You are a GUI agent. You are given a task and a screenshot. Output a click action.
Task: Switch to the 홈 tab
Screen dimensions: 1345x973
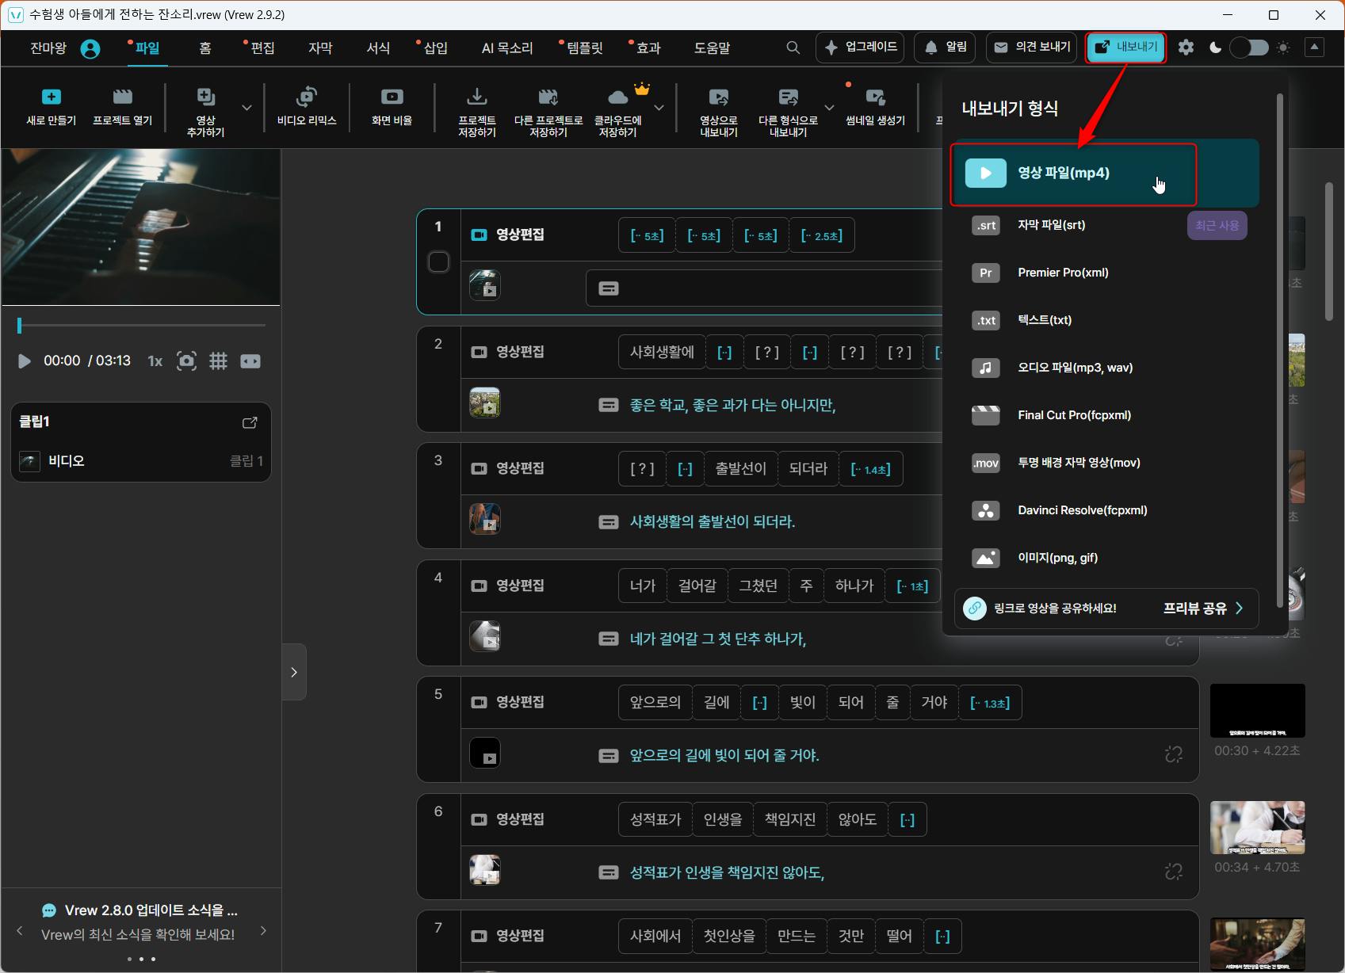[205, 48]
